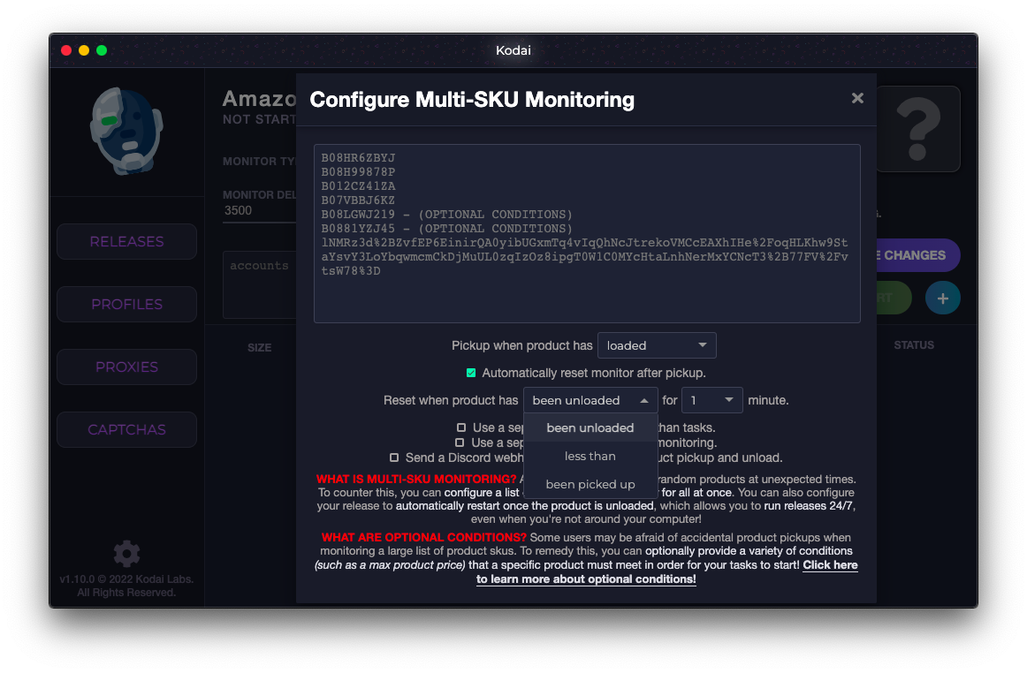Select 'been picked up' option
1027x673 pixels.
pos(590,485)
